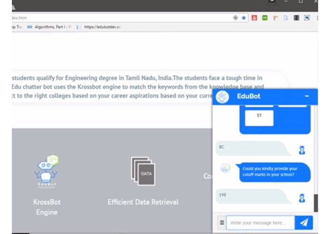This screenshot has height=234, width=330.
Task: Open the edubotdev bookmark link
Action: (x=99, y=27)
